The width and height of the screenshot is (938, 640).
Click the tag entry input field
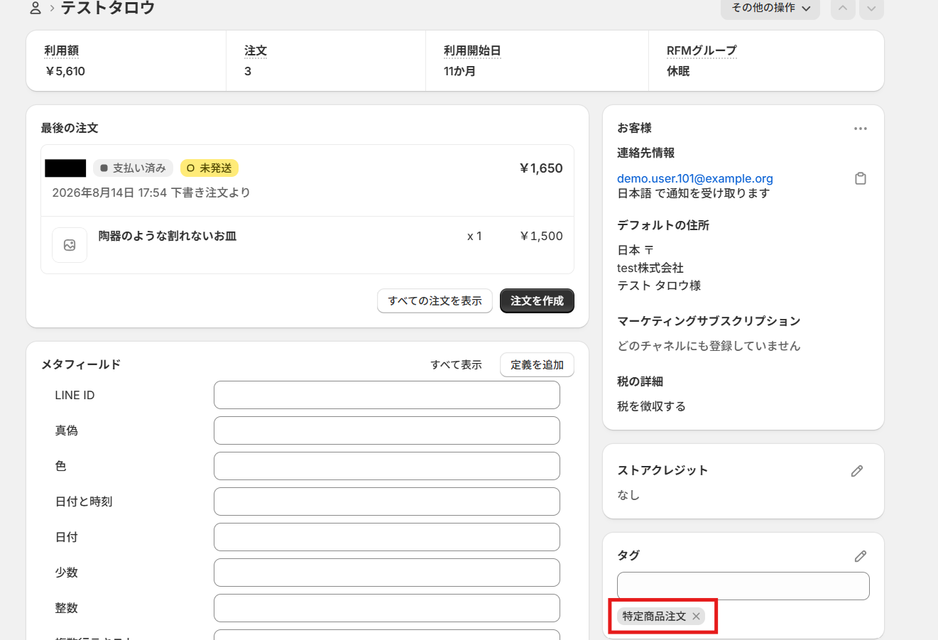(743, 586)
